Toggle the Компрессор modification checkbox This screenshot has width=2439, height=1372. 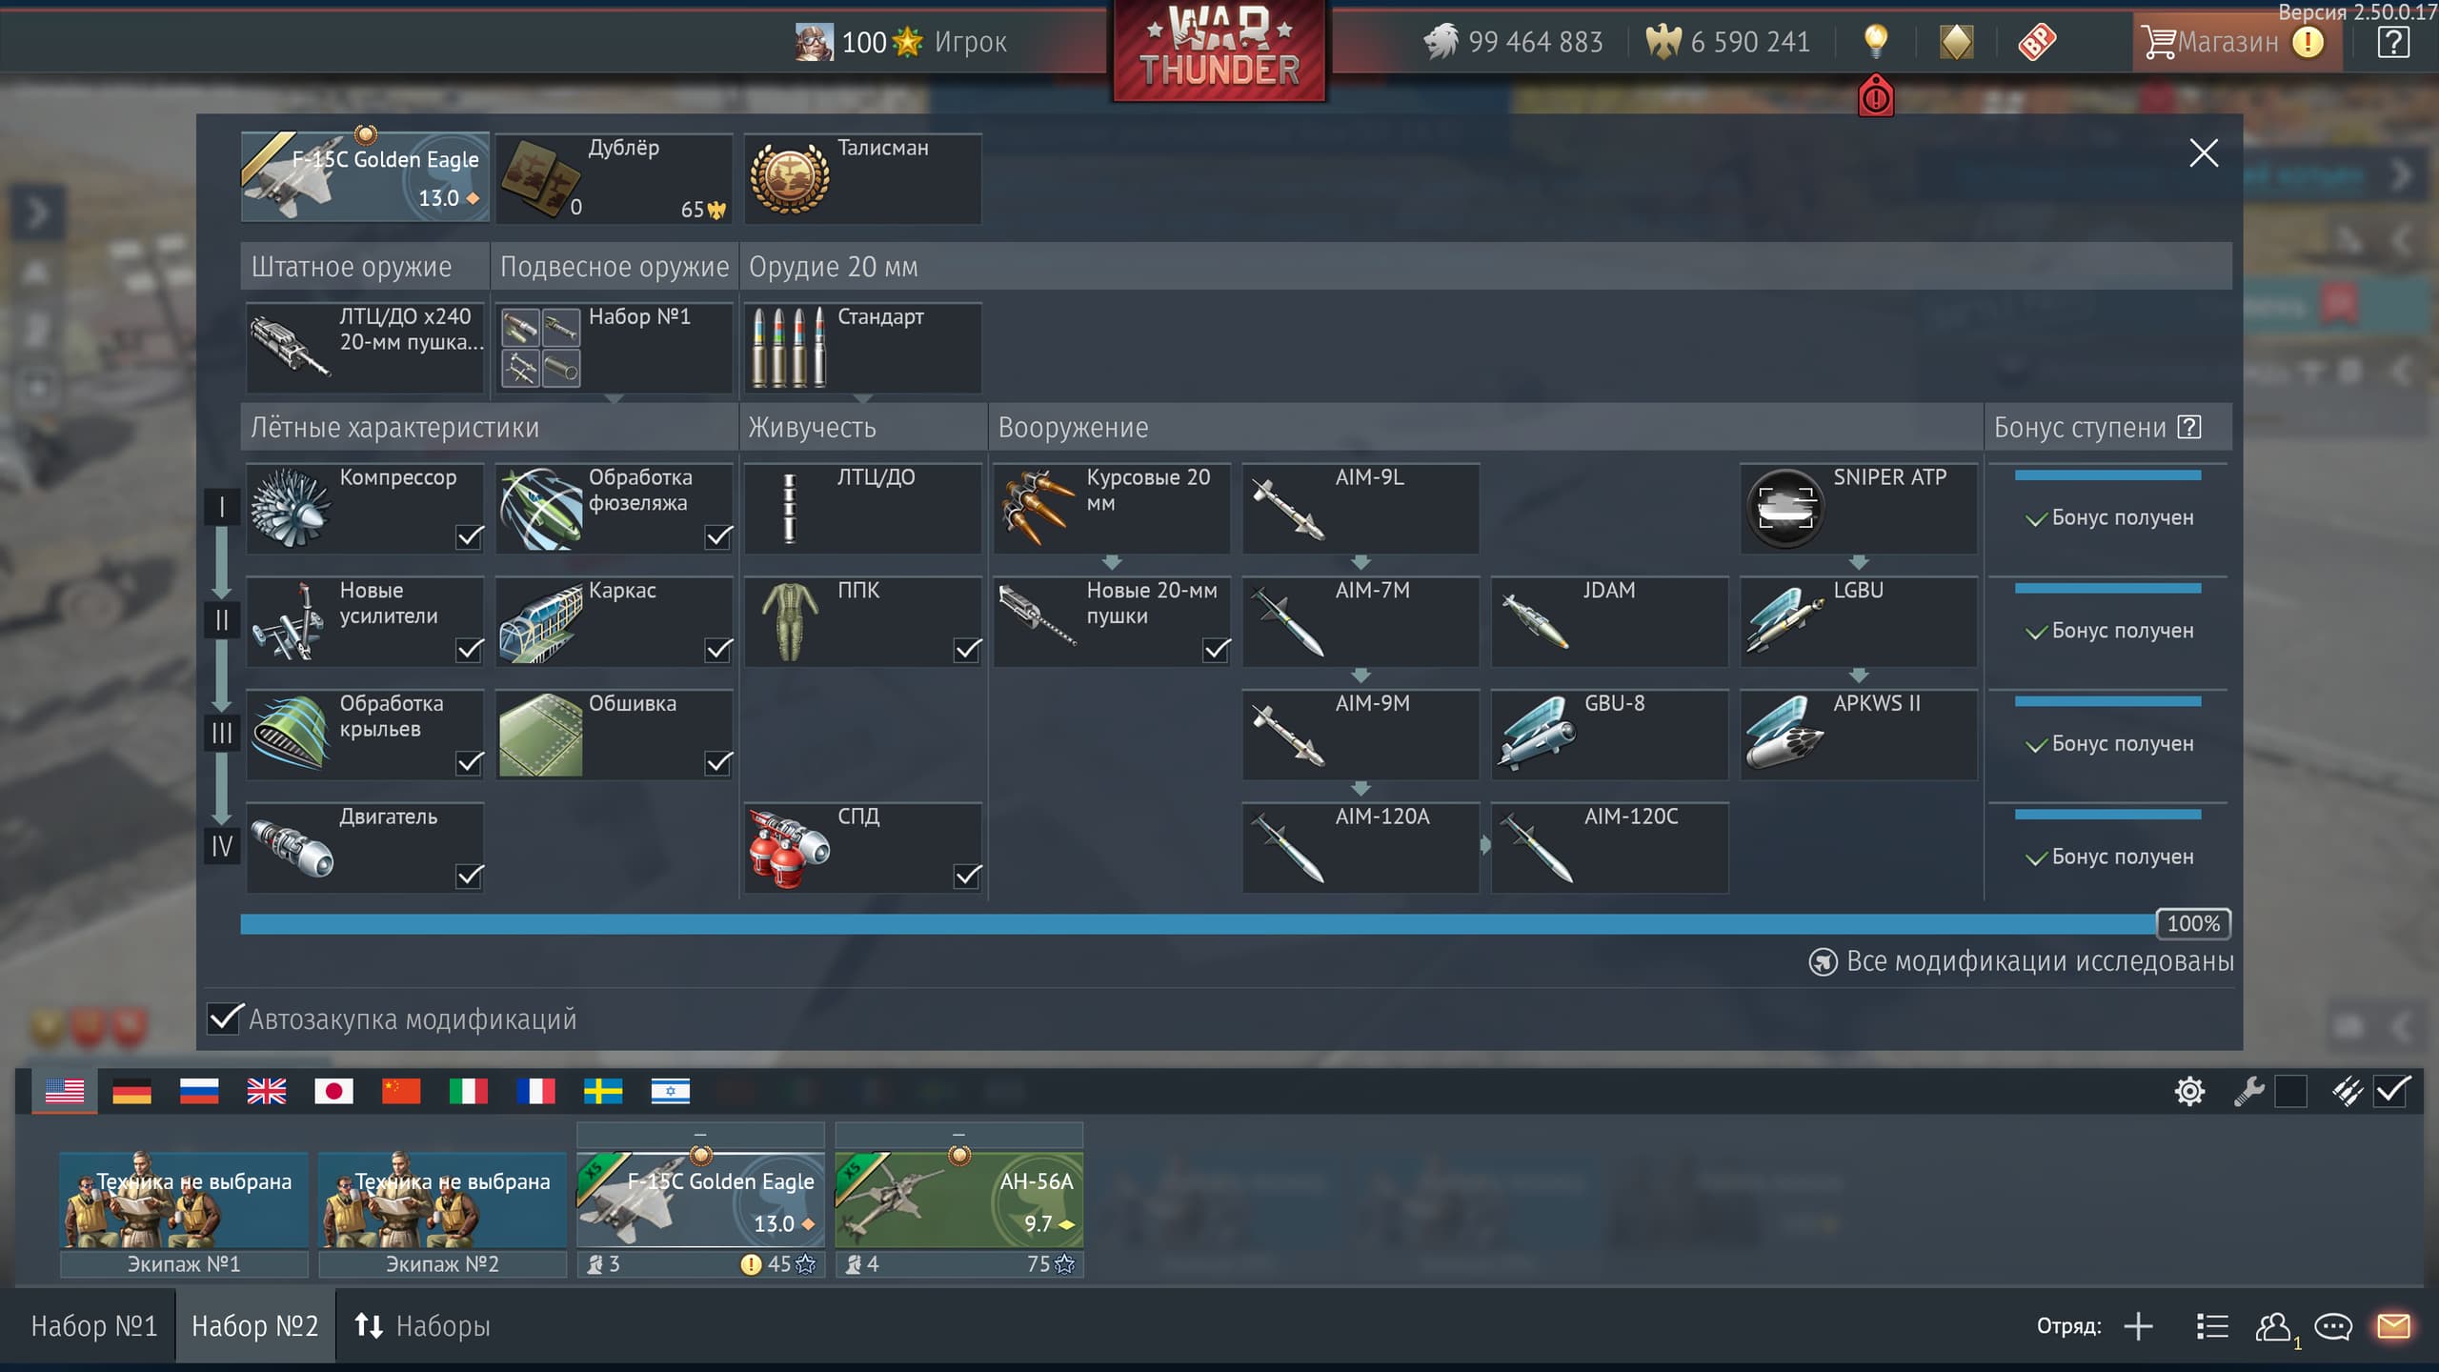coord(469,536)
